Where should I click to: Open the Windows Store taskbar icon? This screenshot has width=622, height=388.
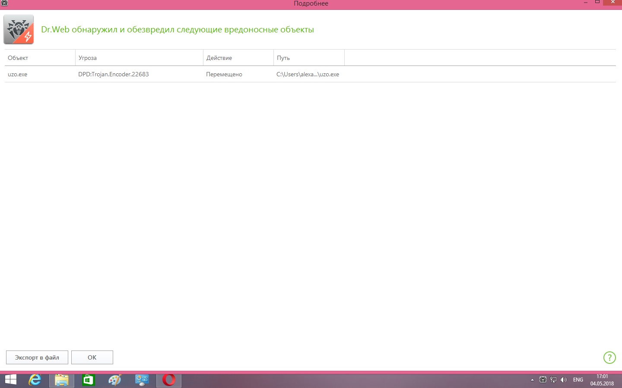[x=89, y=380]
